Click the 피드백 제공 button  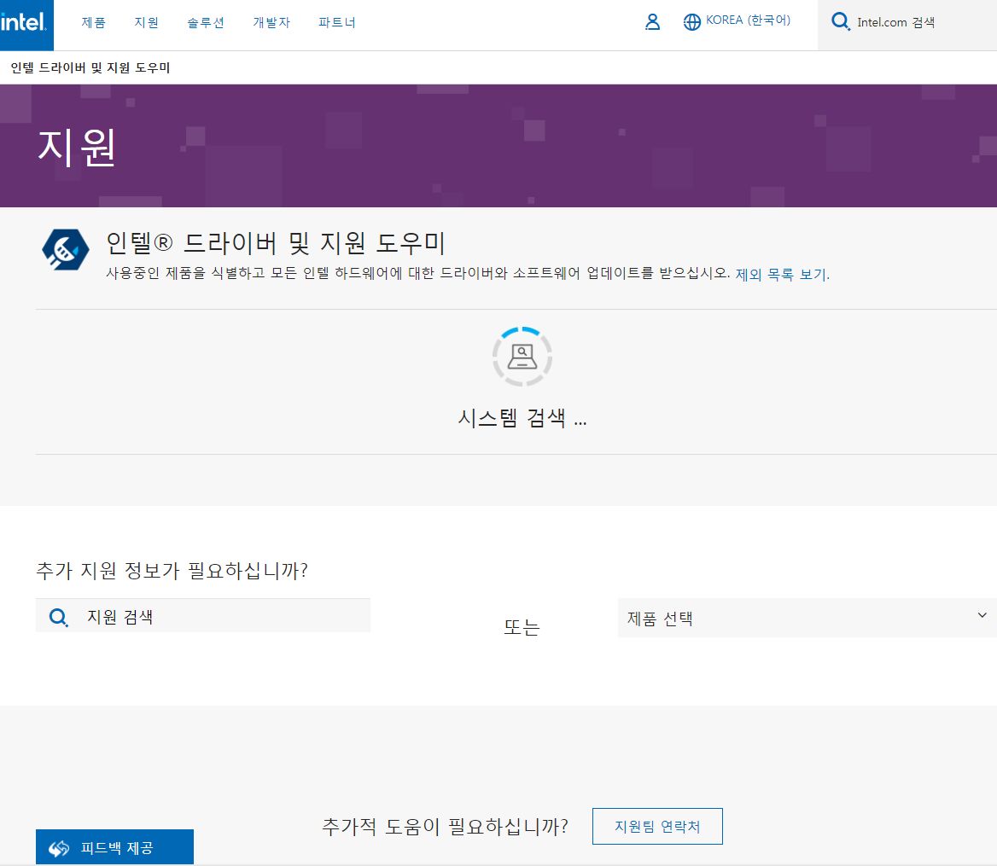(x=114, y=847)
